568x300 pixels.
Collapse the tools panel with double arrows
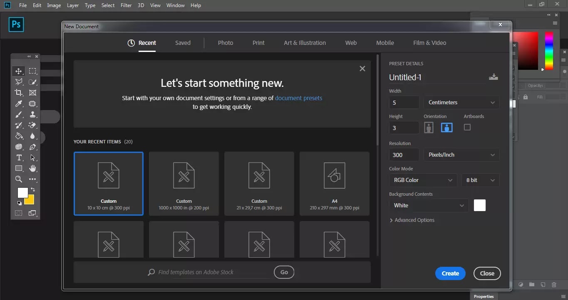tap(29, 57)
